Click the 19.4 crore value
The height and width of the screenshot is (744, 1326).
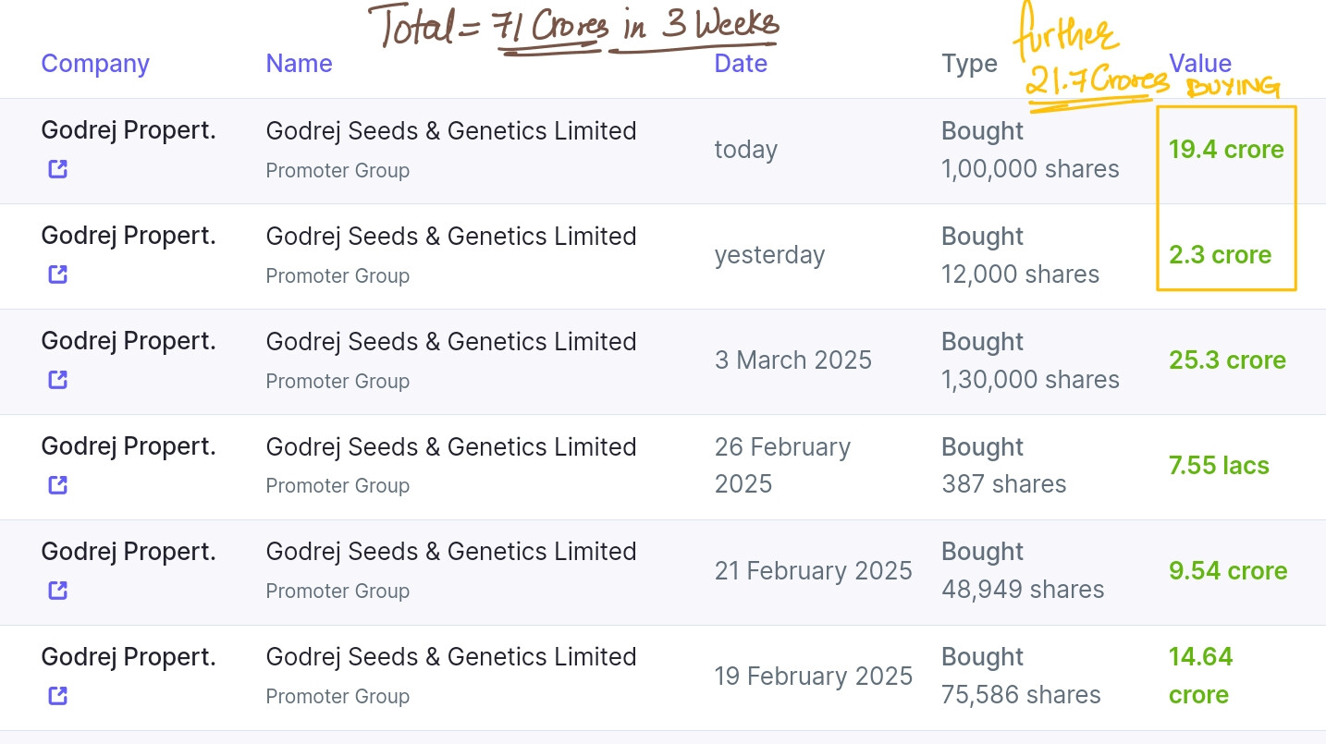(1226, 150)
